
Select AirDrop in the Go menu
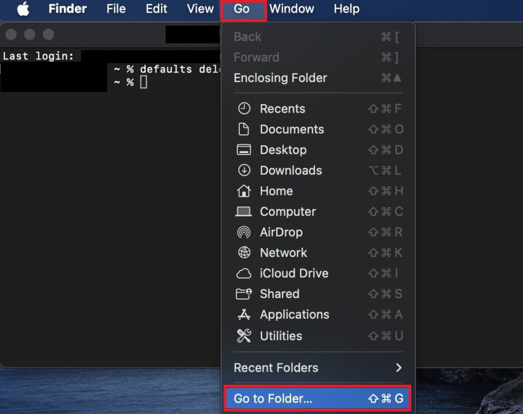(318, 232)
